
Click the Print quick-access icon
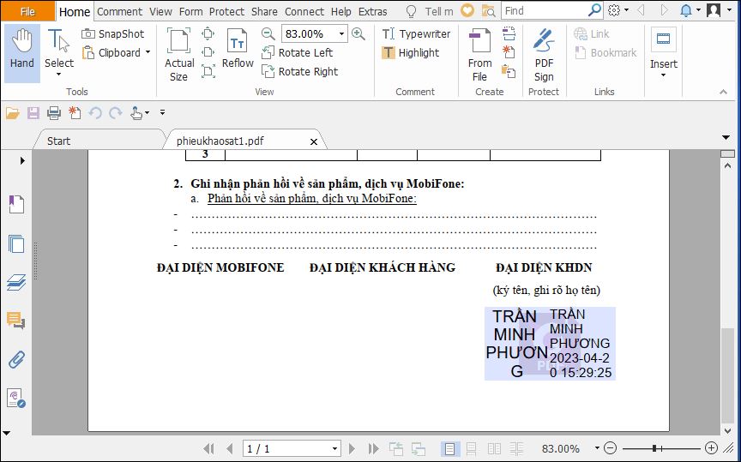point(54,113)
